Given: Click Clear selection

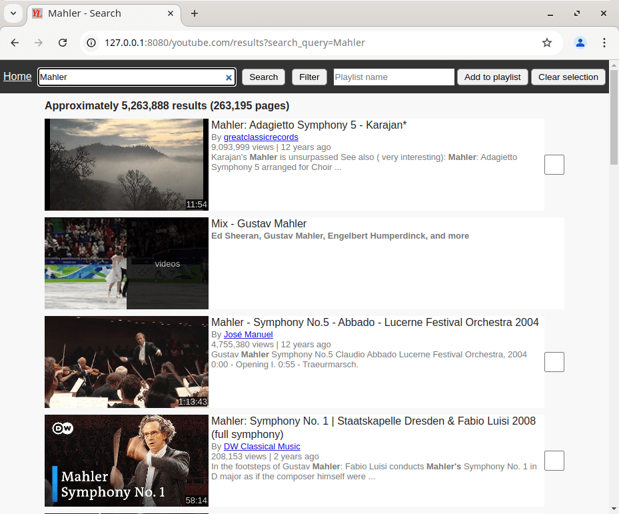Looking at the screenshot, I should pyautogui.click(x=568, y=77).
